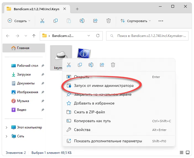Unpin Музыка using its pin icon
This screenshot has width=194, height=158.
tap(43, 101)
